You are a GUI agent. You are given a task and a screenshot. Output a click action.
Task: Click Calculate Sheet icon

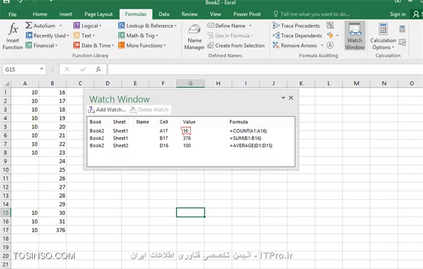pyautogui.click(x=402, y=42)
